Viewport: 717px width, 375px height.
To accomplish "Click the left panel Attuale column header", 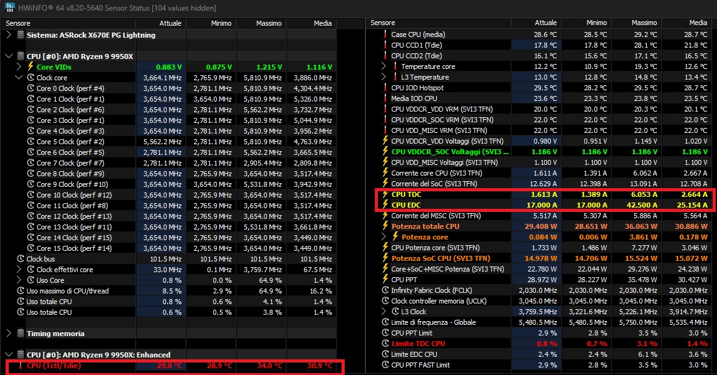I will (161, 23).
